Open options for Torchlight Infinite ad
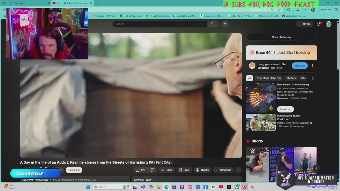Viewport: 340px width, 191px height. tap(315, 85)
